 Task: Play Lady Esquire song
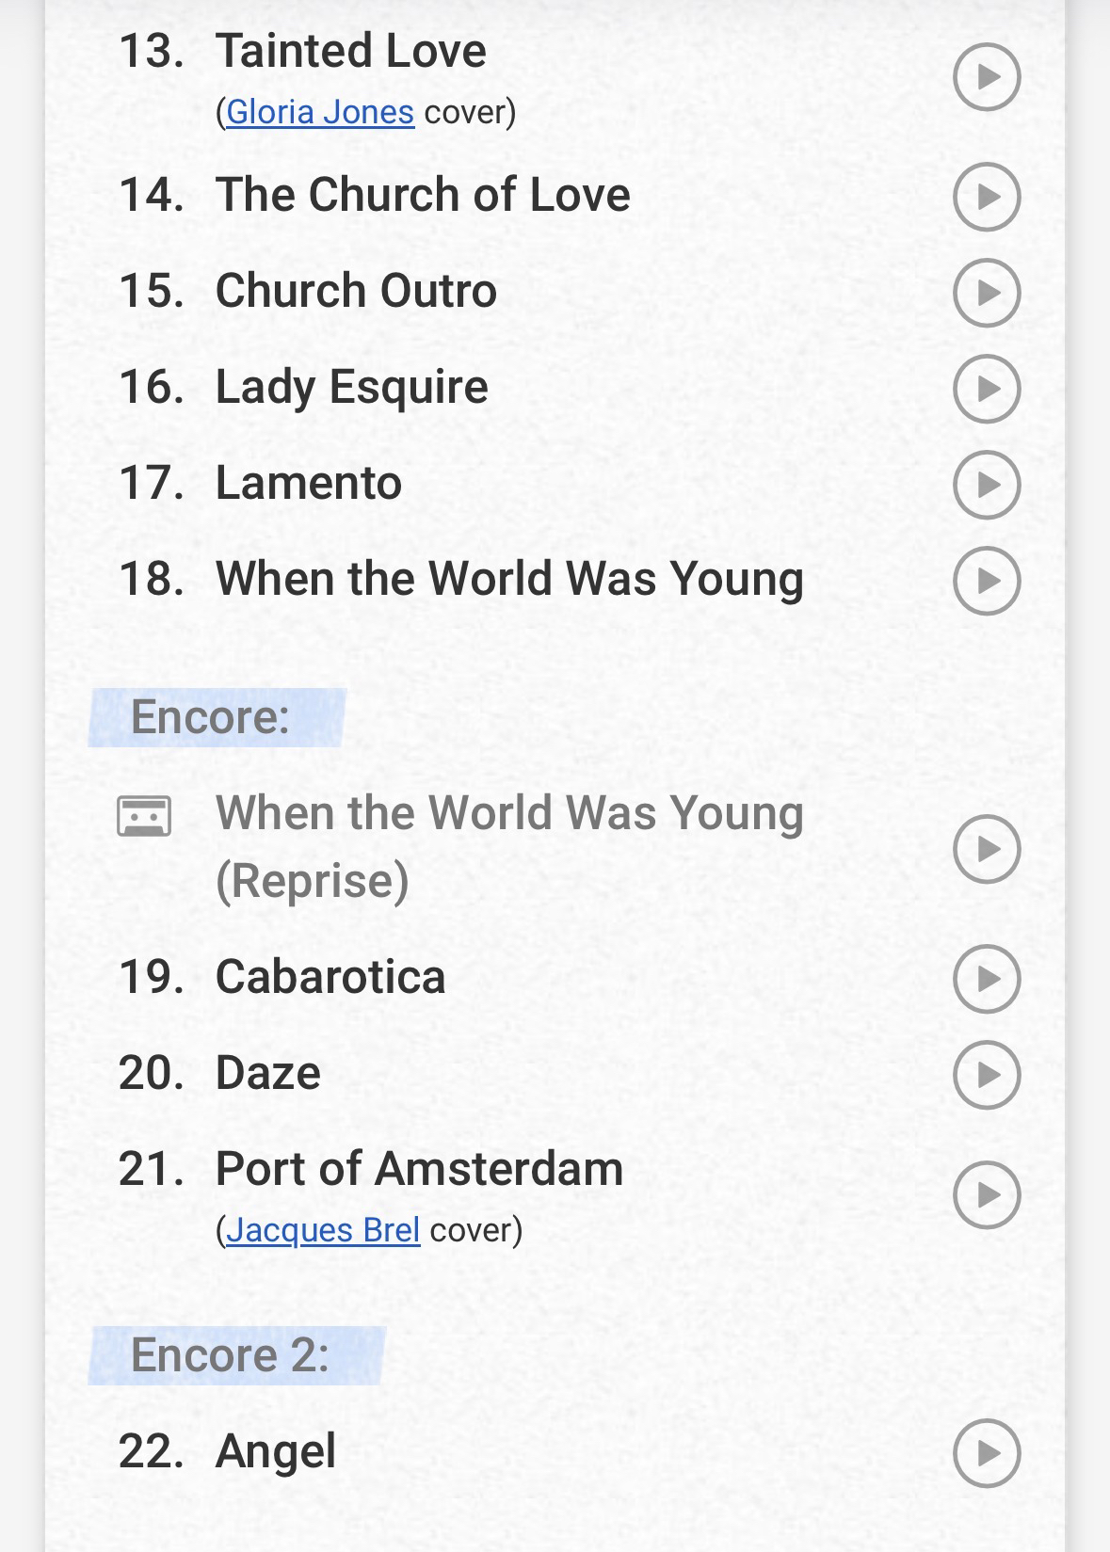[987, 389]
